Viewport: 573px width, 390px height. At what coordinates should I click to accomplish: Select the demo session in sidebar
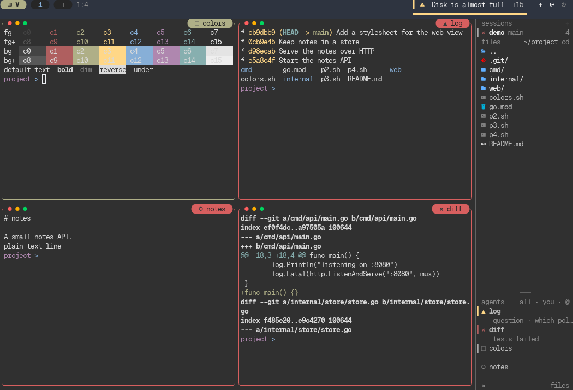tap(524, 33)
